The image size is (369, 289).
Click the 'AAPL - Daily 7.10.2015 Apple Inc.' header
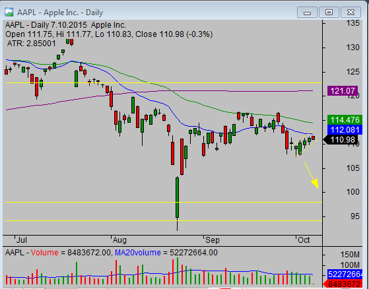(x=65, y=25)
